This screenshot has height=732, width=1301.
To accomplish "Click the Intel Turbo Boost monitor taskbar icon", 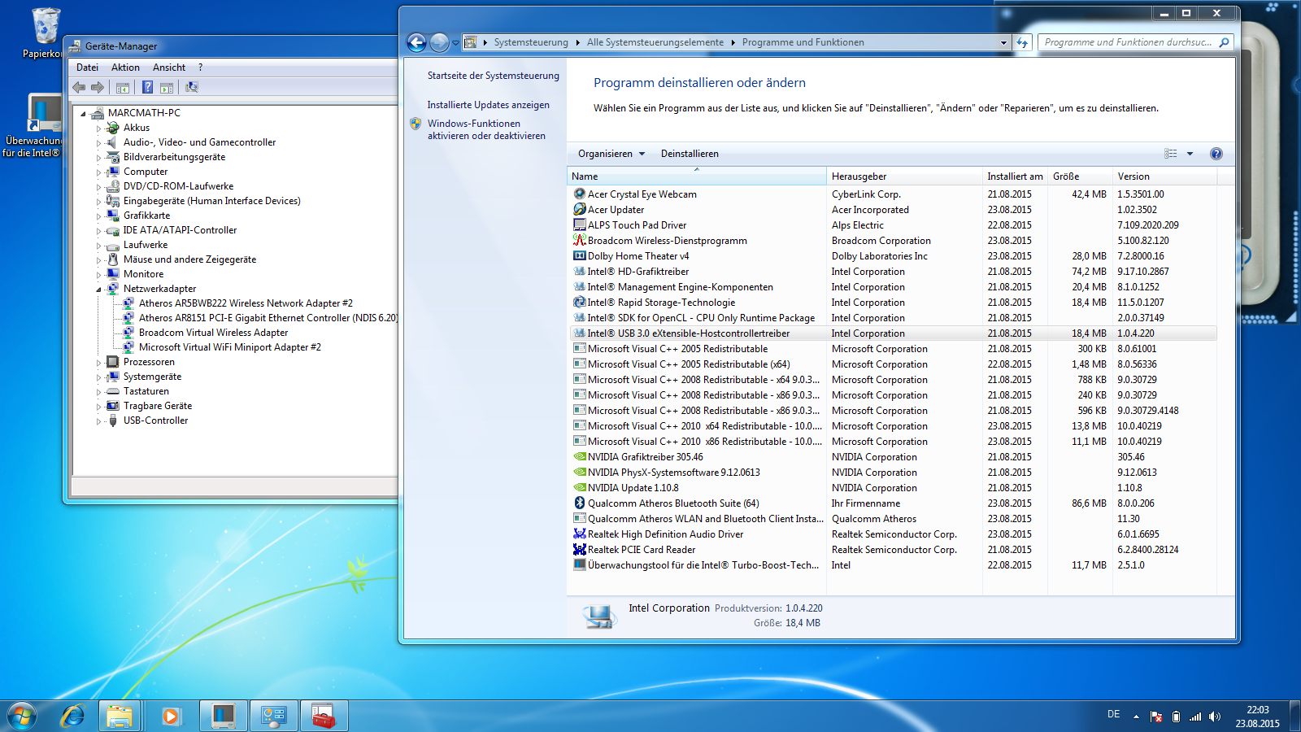I will click(x=223, y=716).
